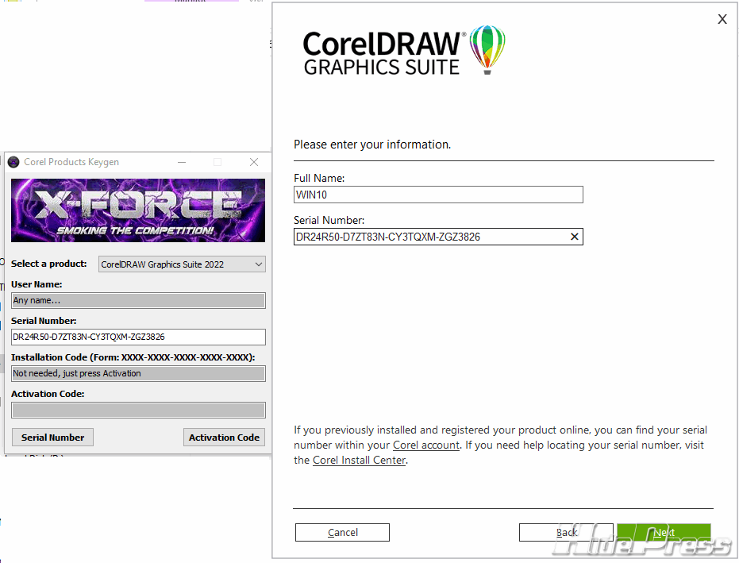
Task: Minimize the Corel Products Keygen window
Action: (x=181, y=162)
